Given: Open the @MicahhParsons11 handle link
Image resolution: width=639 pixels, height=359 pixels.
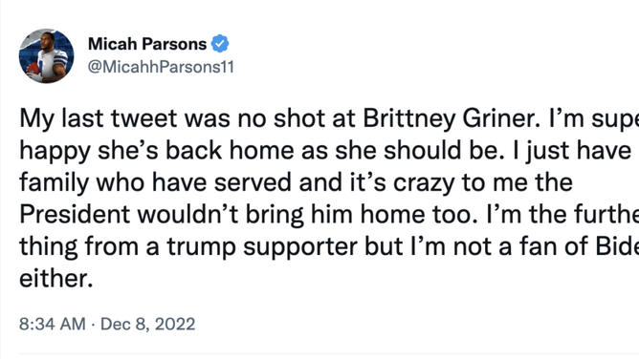Looking at the screenshot, I should coord(161,67).
